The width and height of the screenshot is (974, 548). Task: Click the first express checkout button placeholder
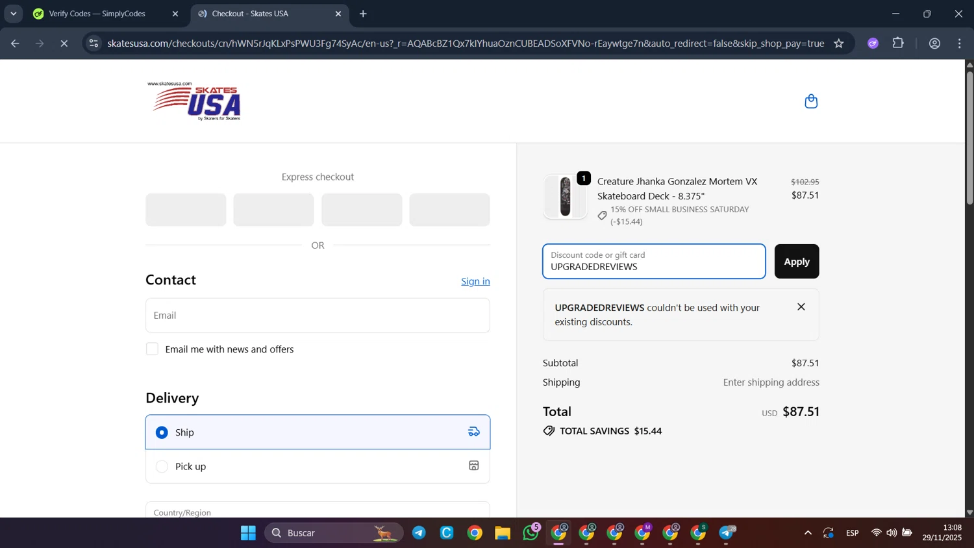click(186, 210)
